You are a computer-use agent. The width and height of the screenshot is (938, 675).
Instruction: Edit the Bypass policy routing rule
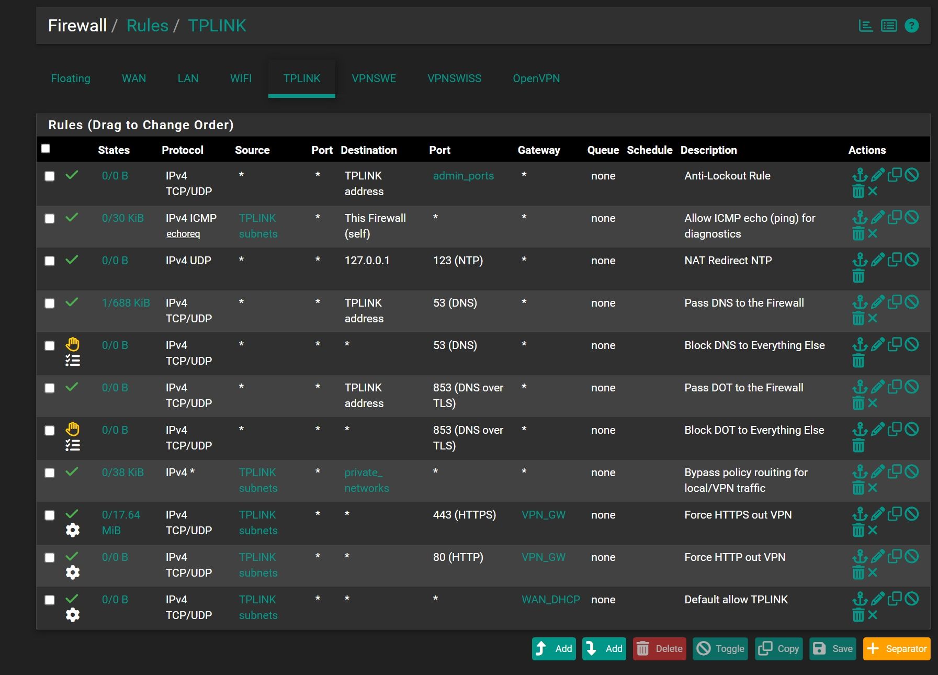[878, 471]
